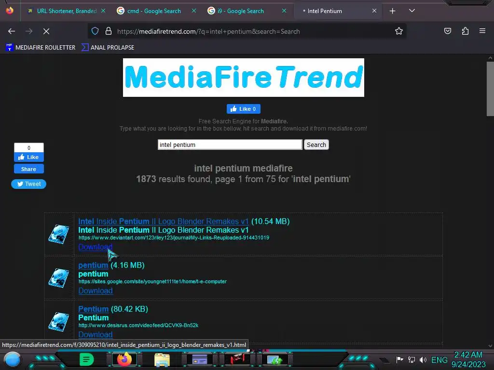Open the extensions puzzle icon
Image resolution: width=494 pixels, height=370 pixels.
pyautogui.click(x=465, y=31)
